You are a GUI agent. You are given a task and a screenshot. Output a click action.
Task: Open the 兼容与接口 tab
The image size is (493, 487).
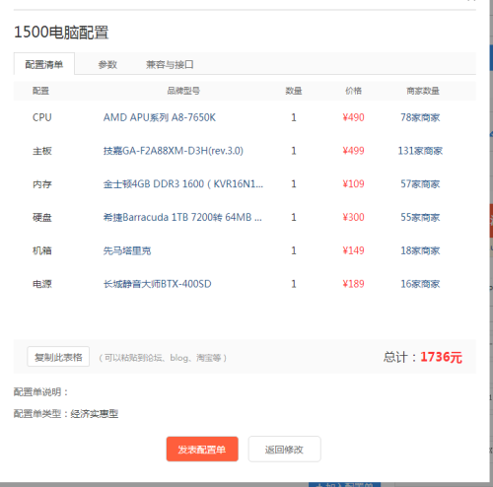[170, 64]
